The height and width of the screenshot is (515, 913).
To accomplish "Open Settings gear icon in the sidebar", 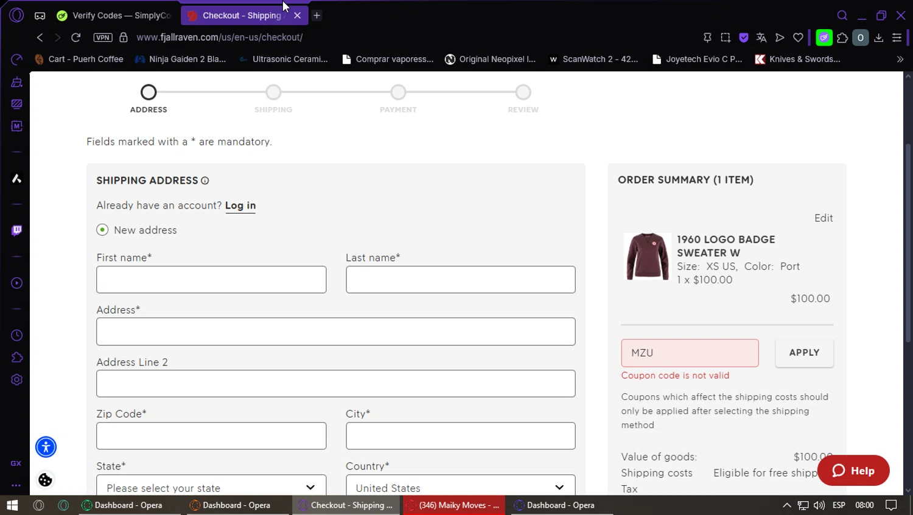I will [16, 379].
